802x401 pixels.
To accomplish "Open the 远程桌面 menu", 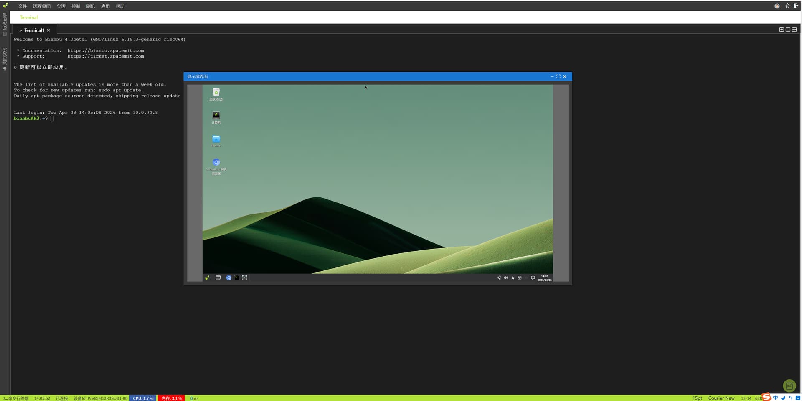I will click(x=41, y=6).
